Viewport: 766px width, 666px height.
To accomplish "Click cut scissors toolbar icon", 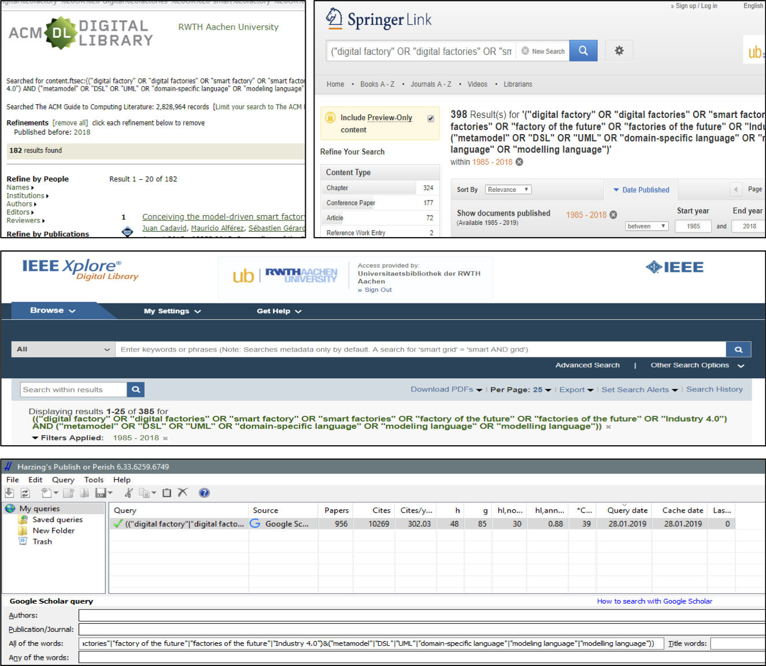I will pos(128,493).
